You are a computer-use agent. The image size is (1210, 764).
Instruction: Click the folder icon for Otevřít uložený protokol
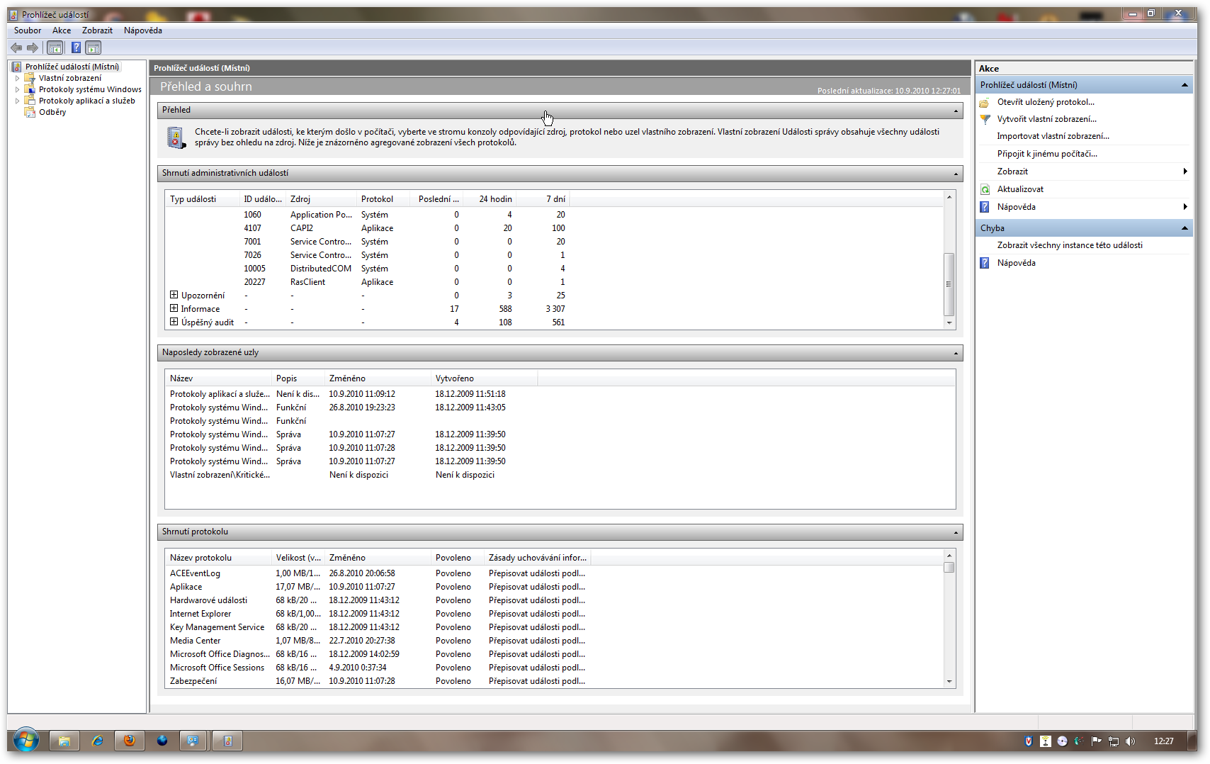(985, 102)
